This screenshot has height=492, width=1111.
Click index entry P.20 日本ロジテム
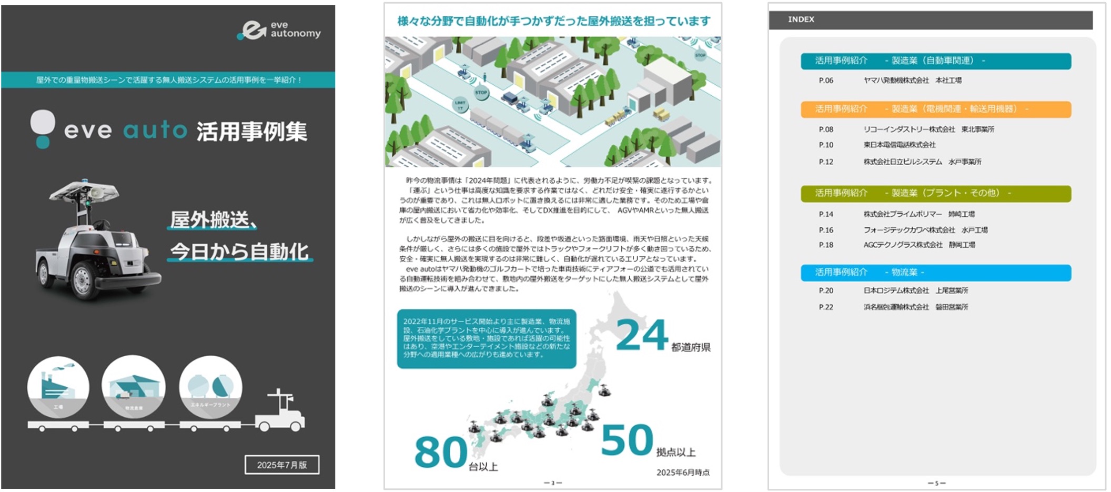pos(893,290)
